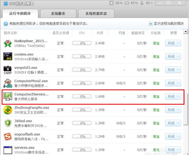Click the ZhuDongFangYu.exe 360 safeguard icon
The width and height of the screenshot is (189, 155).
tap(8, 110)
